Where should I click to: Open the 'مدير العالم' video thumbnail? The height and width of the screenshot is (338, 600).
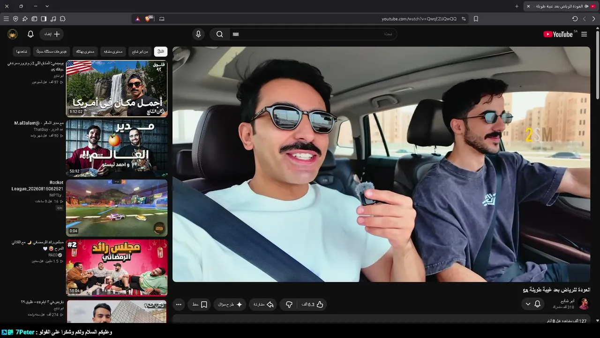click(117, 148)
